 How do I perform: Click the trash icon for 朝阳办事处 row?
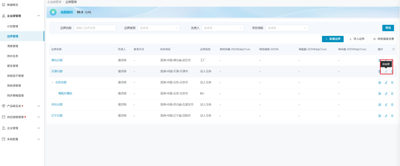(392, 94)
